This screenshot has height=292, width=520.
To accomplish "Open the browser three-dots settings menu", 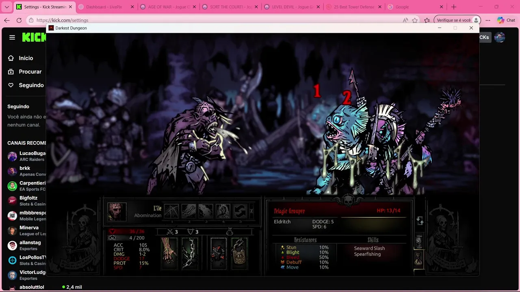I will (x=488, y=20).
